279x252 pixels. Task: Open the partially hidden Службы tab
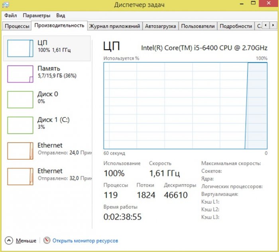coord(259,26)
